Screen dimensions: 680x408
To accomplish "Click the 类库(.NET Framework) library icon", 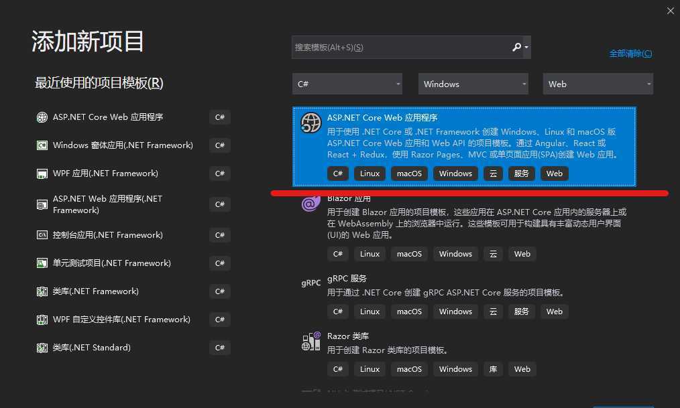I will [x=42, y=291].
